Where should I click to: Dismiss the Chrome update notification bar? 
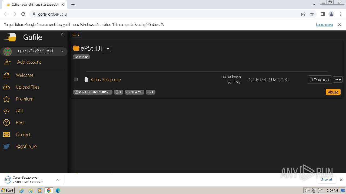[x=340, y=25]
